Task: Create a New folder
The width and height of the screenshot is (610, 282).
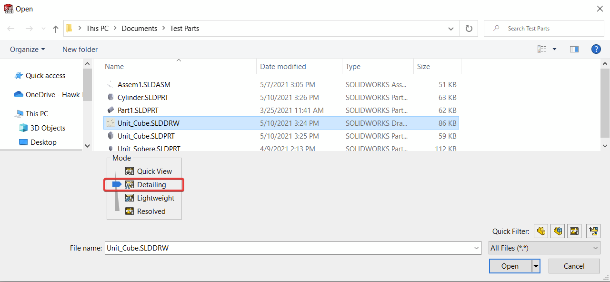Action: coord(80,49)
